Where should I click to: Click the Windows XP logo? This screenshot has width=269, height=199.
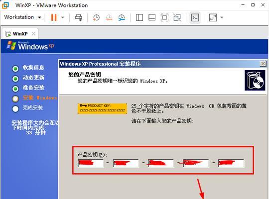pos(30,46)
